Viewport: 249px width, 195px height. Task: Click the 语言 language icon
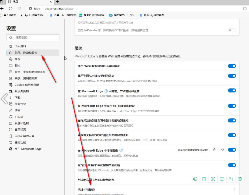coord(11,111)
